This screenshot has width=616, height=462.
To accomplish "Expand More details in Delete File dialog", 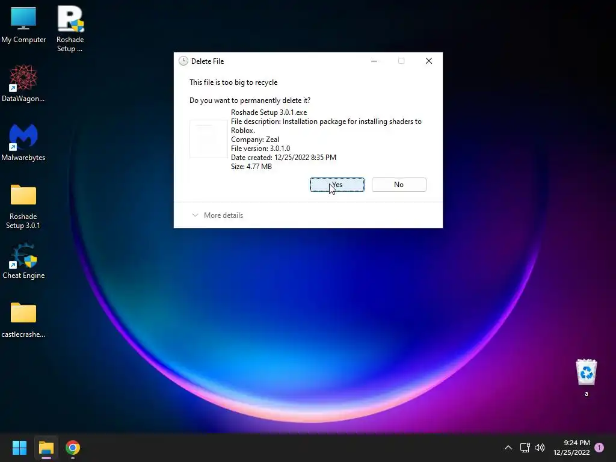I will click(218, 215).
